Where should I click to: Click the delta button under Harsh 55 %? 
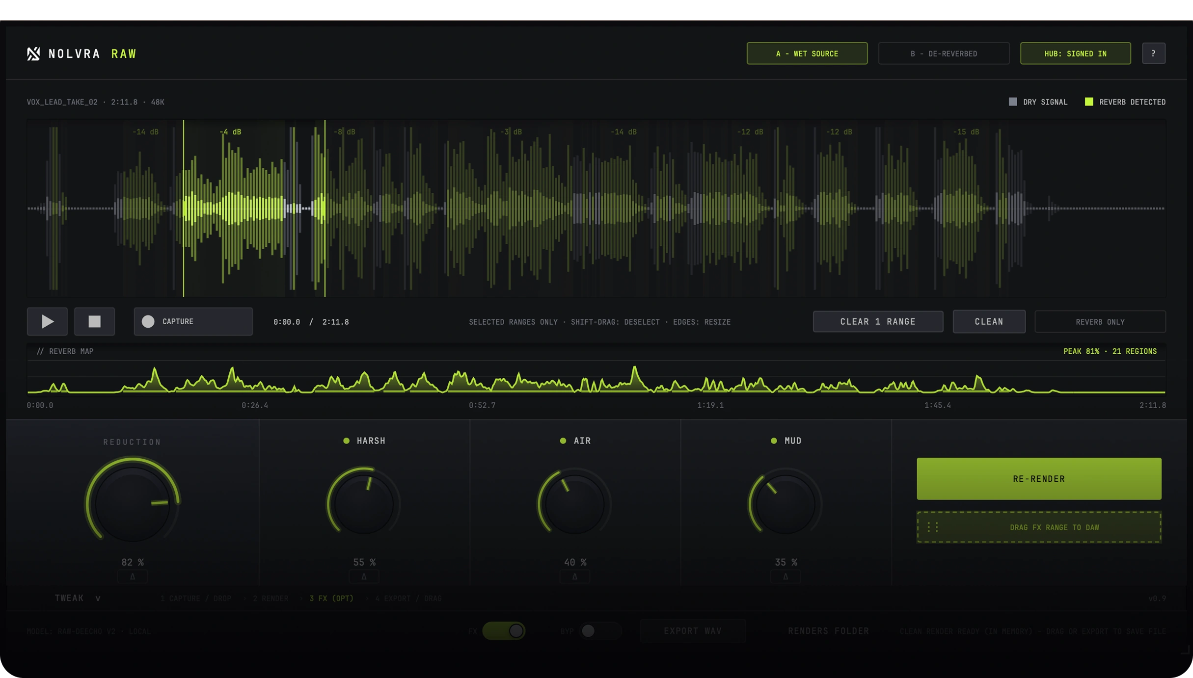[x=364, y=576]
